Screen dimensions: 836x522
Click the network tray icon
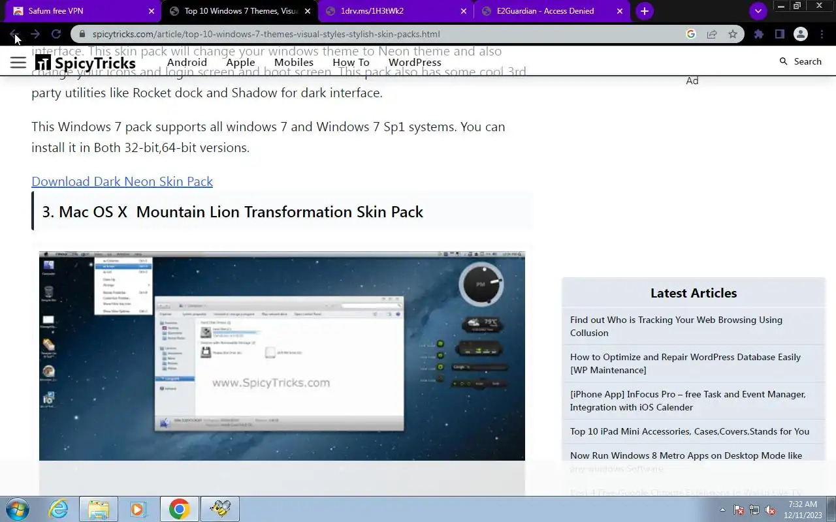[x=754, y=510]
